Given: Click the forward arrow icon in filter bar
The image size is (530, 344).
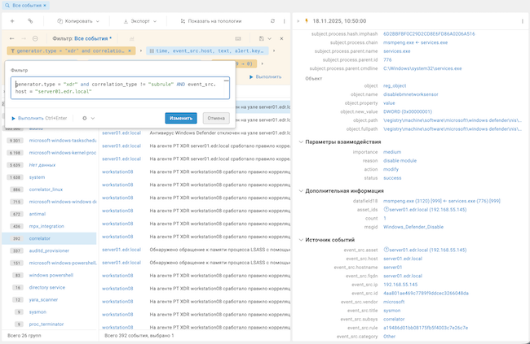Looking at the screenshot, I should click(x=24, y=38).
